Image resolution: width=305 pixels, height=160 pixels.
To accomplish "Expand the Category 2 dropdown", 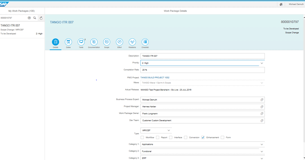I will 262,151.
